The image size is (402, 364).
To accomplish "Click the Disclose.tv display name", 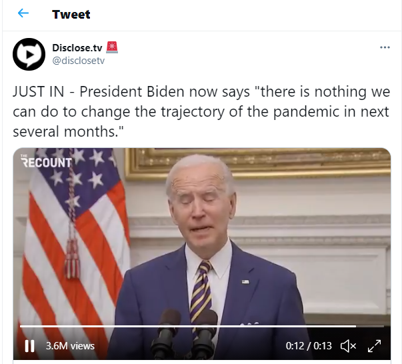I will click(77, 48).
